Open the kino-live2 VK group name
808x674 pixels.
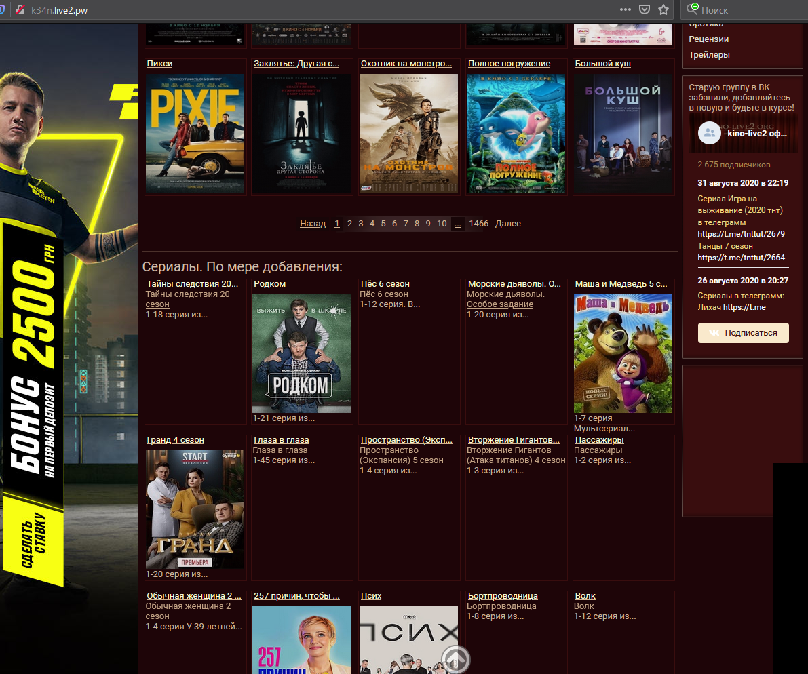pyautogui.click(x=757, y=134)
